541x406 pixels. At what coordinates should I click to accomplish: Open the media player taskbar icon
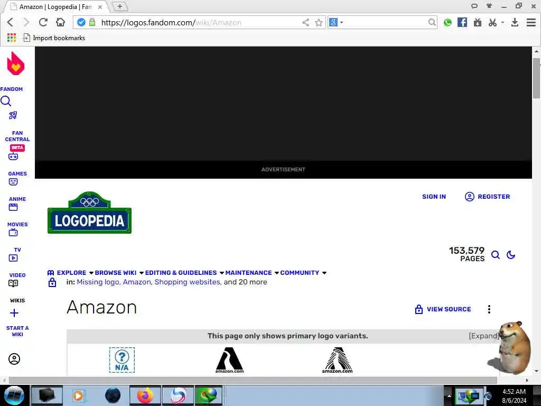78,395
